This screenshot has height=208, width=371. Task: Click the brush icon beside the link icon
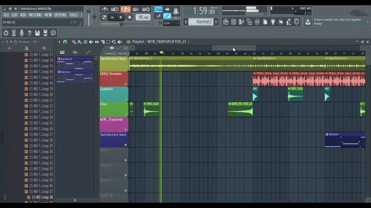pos(158,16)
